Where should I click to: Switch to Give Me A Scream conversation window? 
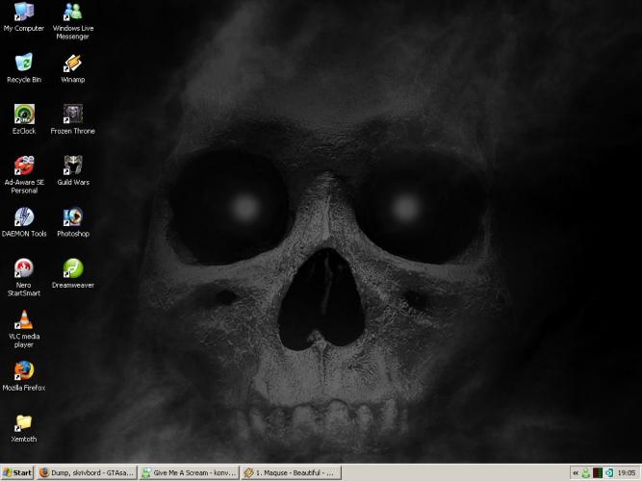(x=189, y=473)
